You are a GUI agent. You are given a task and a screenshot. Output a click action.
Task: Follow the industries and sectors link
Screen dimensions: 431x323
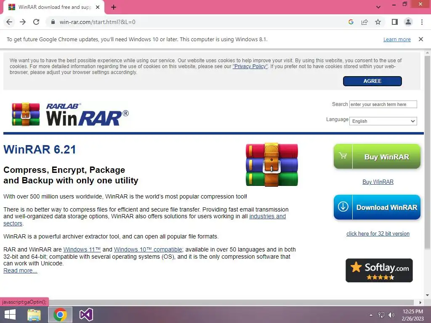[x=267, y=216]
